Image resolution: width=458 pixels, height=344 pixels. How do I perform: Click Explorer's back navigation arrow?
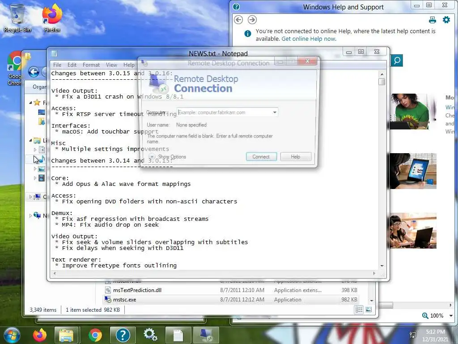pyautogui.click(x=34, y=72)
